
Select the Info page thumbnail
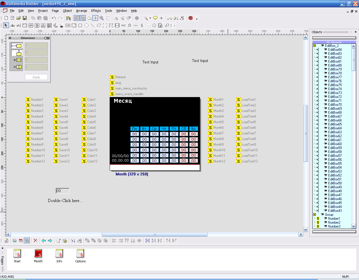click(59, 256)
